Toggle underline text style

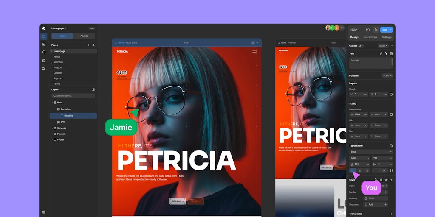pos(384,170)
